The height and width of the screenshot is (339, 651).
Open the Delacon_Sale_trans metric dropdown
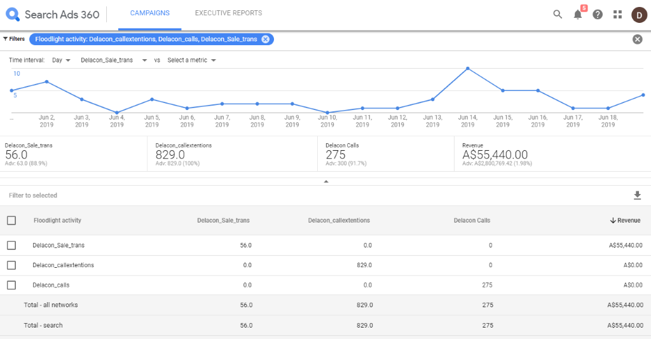114,60
